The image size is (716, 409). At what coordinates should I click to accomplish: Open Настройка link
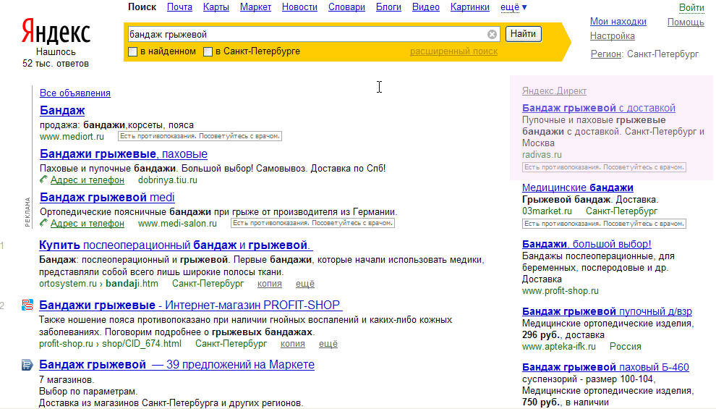(613, 36)
